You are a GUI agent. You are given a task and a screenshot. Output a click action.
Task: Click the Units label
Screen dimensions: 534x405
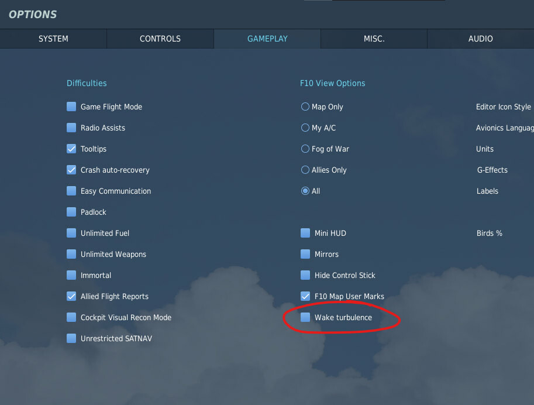[x=485, y=149]
